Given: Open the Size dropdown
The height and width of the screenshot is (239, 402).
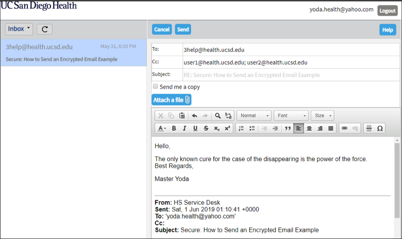Looking at the screenshot, I should click(323, 116).
